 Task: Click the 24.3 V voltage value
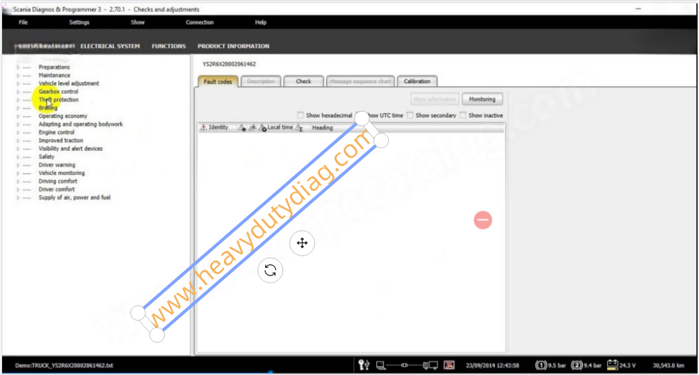[x=627, y=366]
